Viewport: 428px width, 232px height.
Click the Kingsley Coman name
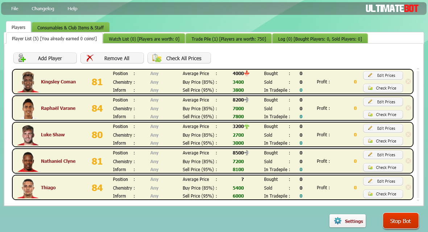coord(58,82)
